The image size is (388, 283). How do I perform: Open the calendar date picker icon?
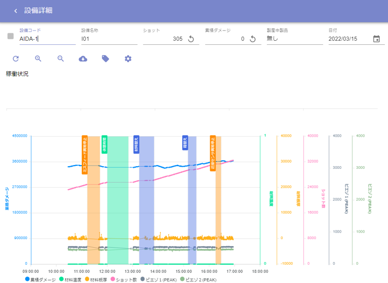(x=376, y=39)
